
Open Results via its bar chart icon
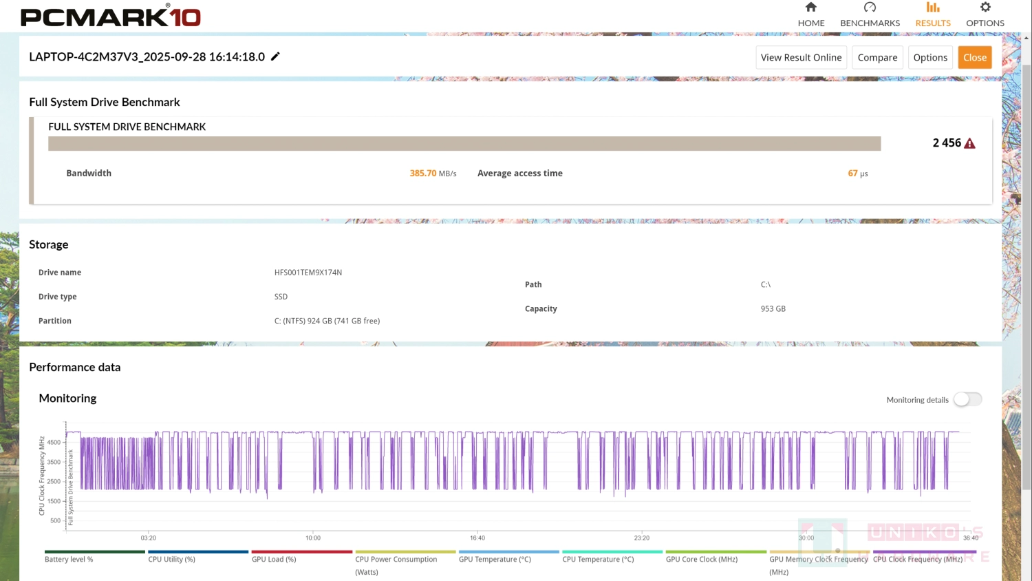coord(933,8)
